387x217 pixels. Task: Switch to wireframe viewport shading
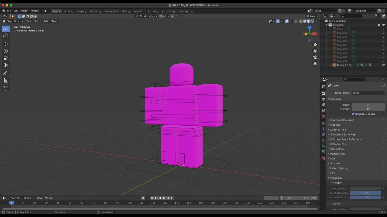coord(301,21)
